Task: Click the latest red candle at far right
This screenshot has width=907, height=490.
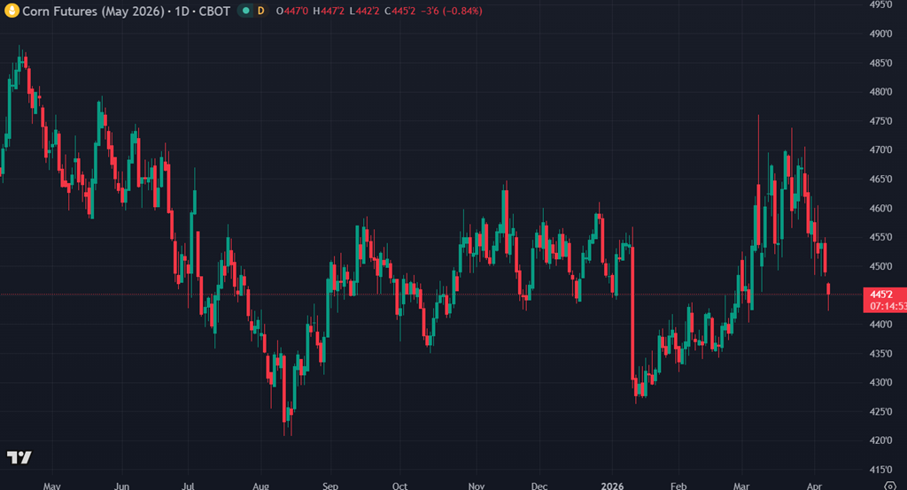Action: coord(829,291)
